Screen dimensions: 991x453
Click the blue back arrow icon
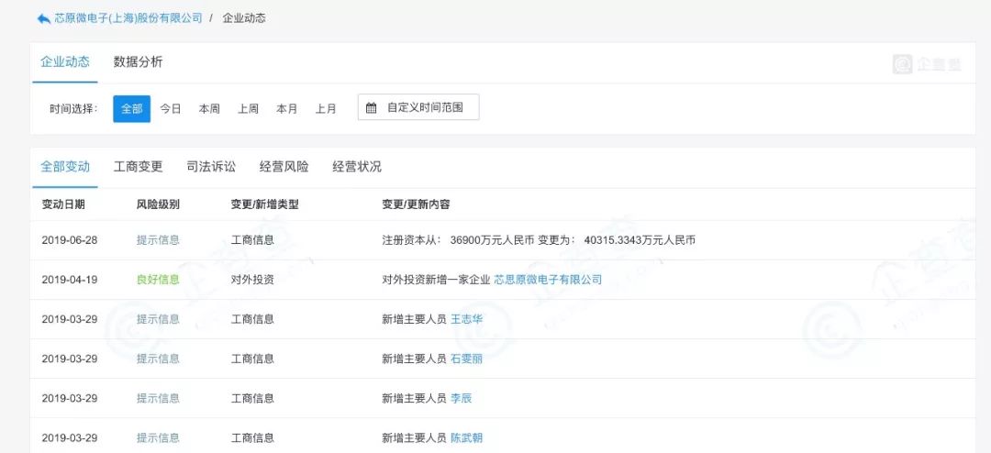(x=43, y=18)
